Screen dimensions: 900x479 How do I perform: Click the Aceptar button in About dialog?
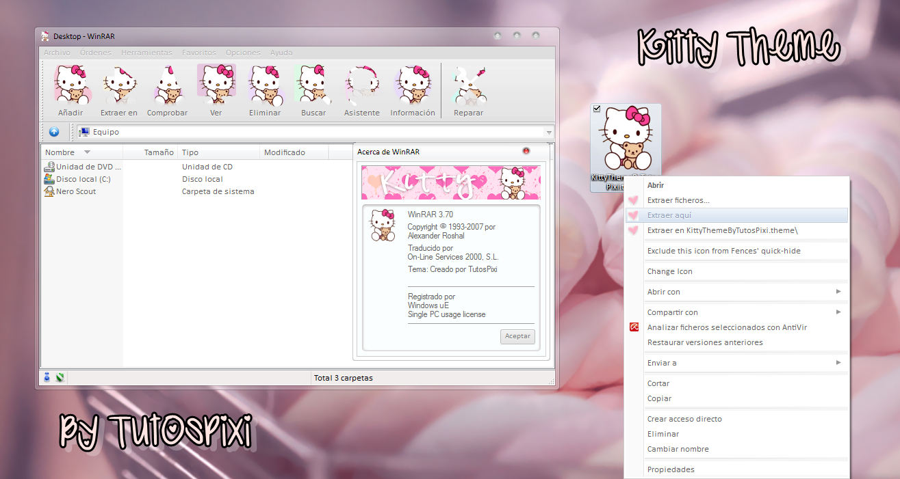pos(517,336)
